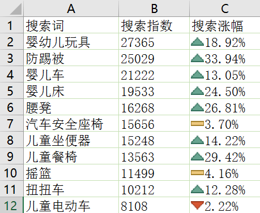Select cell containing 防踢被
260x213 pixels.
tap(71, 58)
